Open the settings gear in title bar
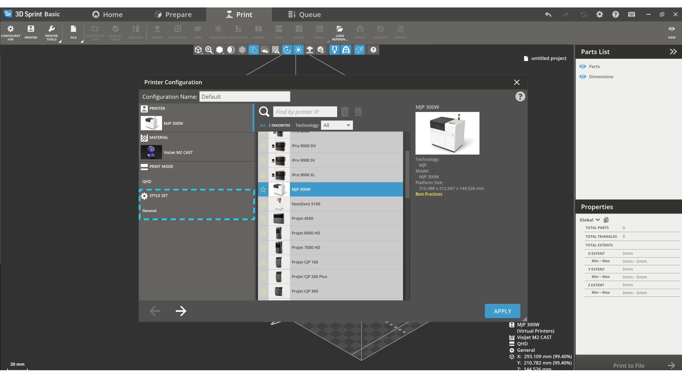682x383 pixels. point(600,15)
